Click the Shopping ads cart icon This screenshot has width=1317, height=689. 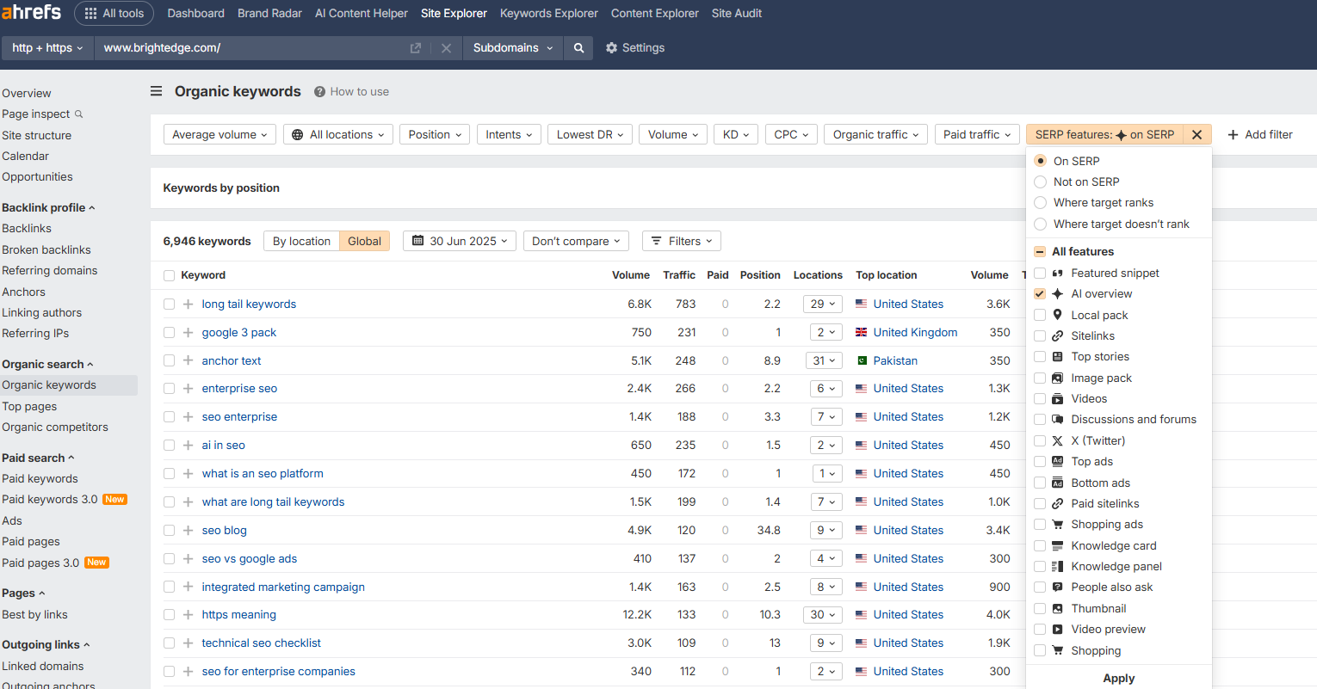1058,525
